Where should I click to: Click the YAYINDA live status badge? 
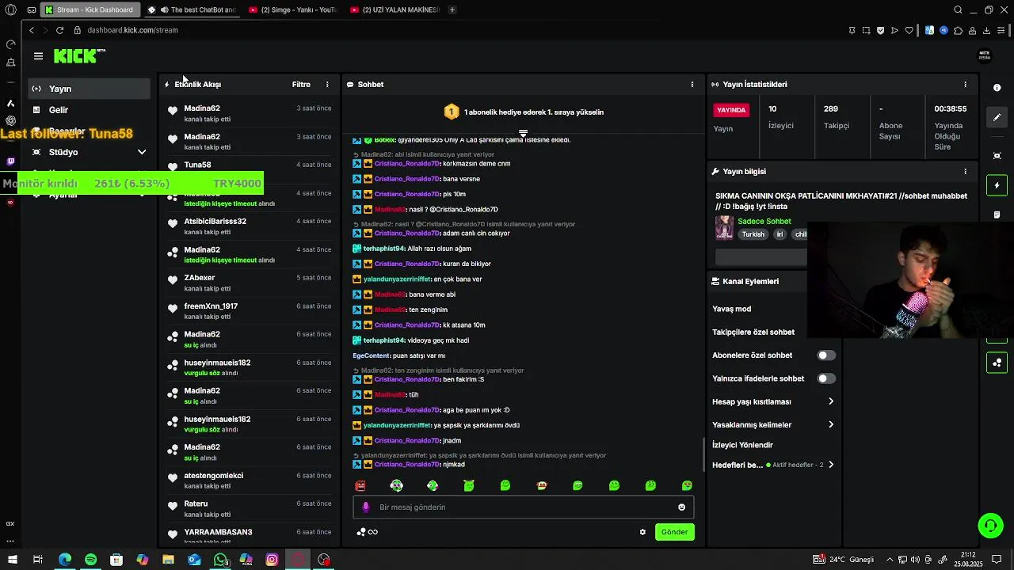click(731, 110)
